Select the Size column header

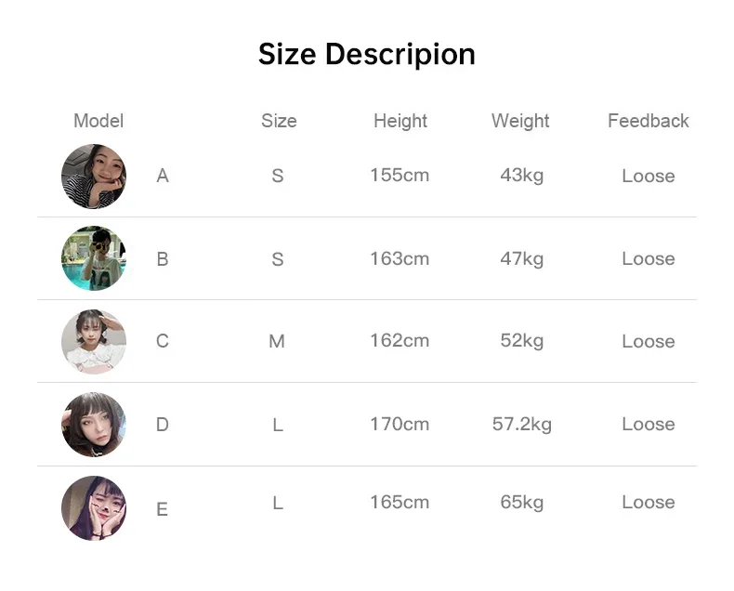[279, 121]
